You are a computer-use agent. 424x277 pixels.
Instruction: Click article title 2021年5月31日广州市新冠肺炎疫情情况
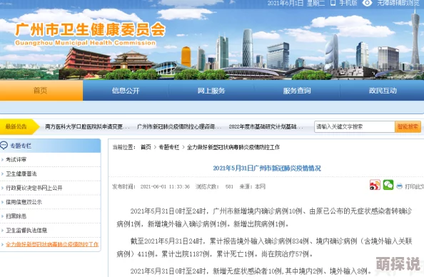tap(267, 168)
